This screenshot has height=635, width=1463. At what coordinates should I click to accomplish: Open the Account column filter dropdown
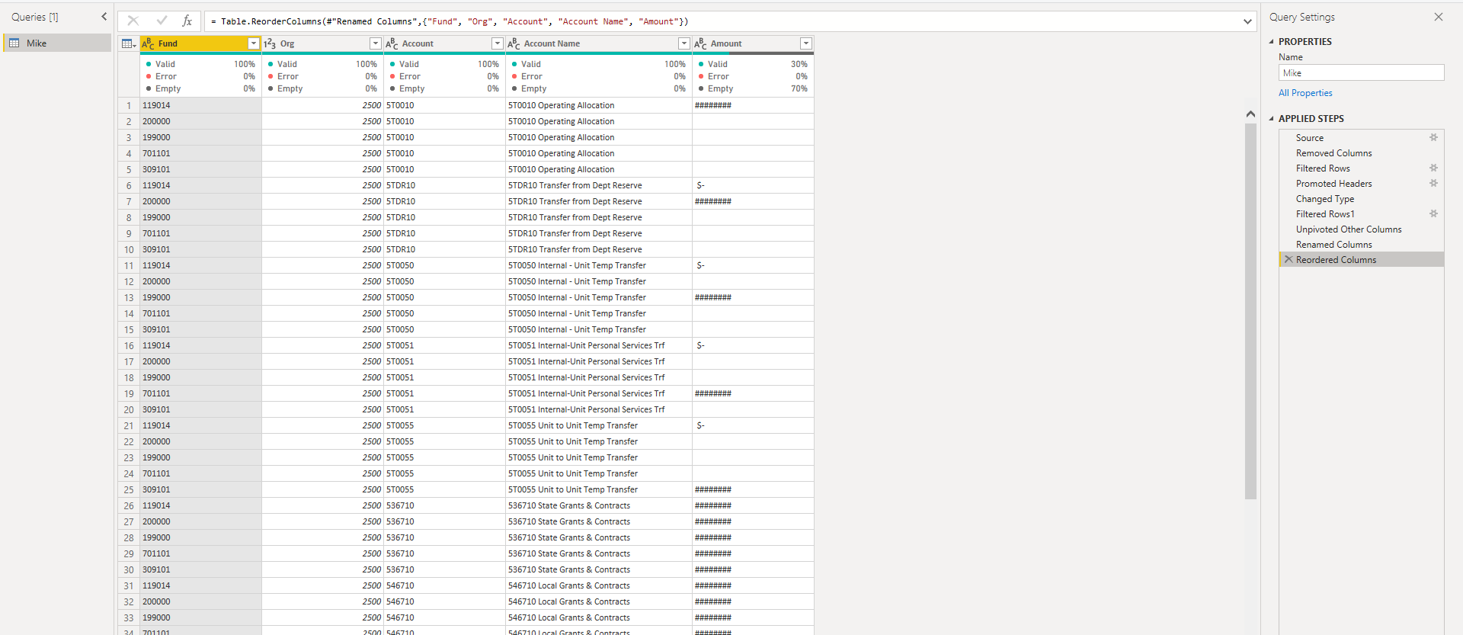498,43
